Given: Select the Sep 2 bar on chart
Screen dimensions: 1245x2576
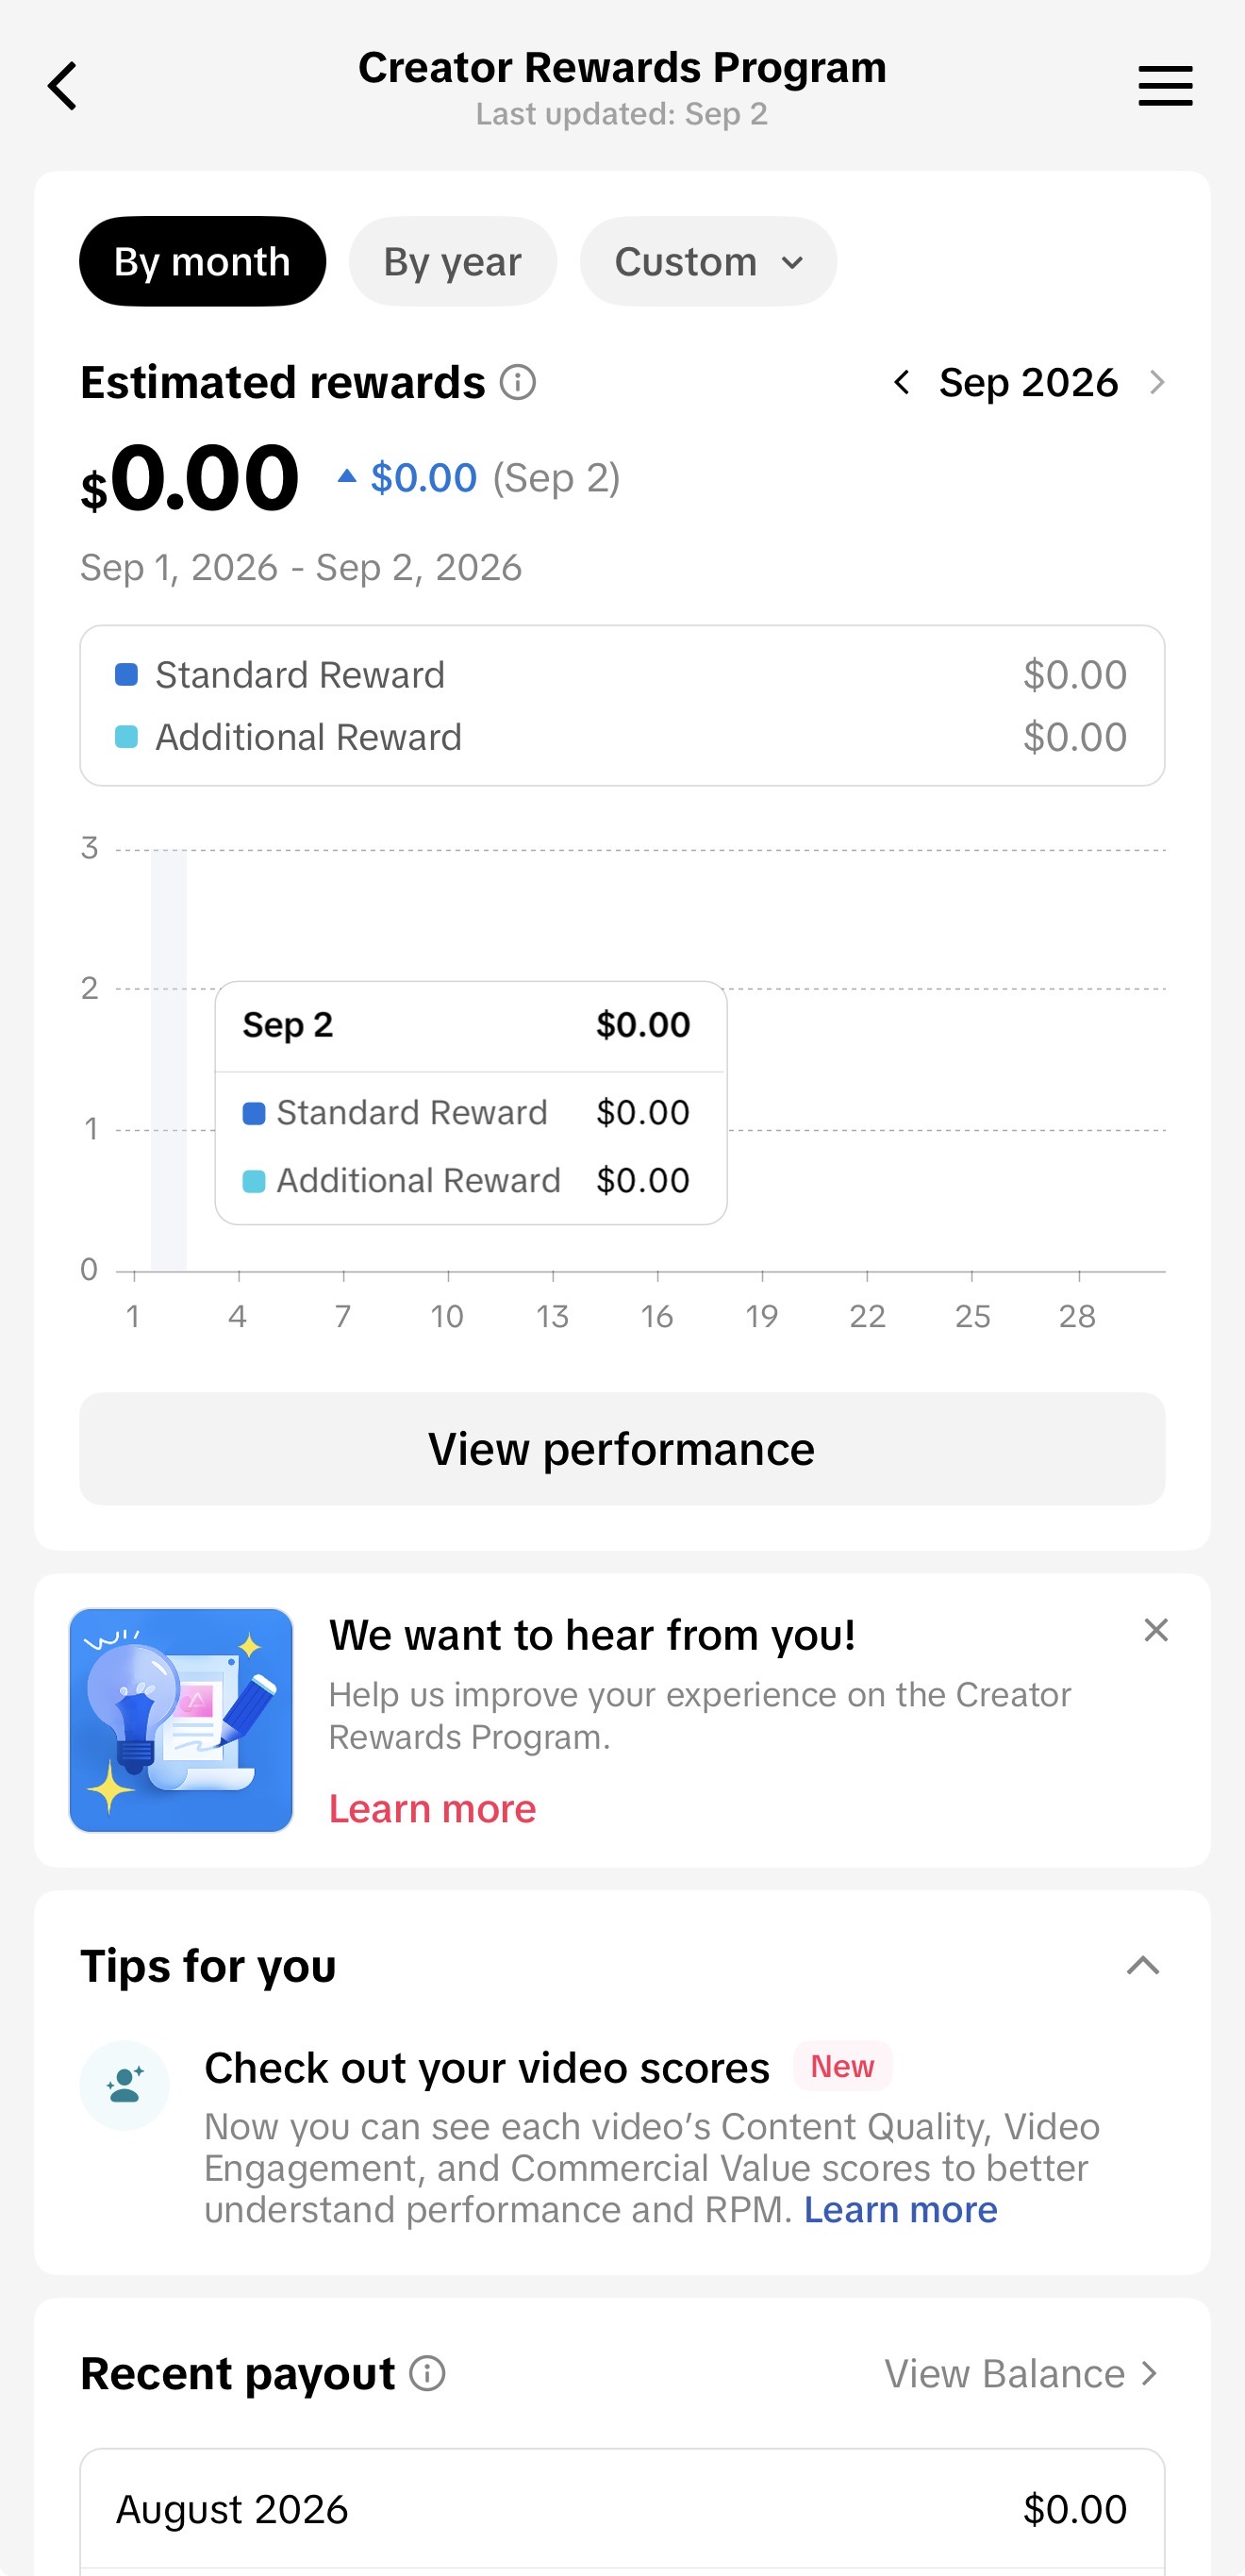Looking at the screenshot, I should pos(169,1060).
